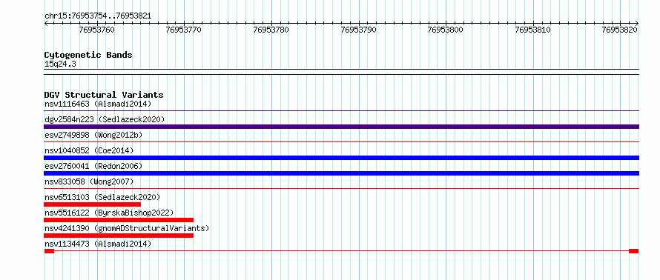The width and height of the screenshot is (660, 280).
Task: Click ruler tick label 76953790
Action: (359, 30)
